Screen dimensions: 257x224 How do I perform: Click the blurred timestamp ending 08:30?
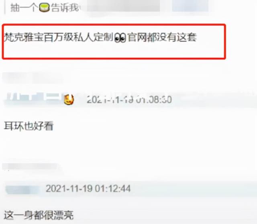tap(129, 100)
